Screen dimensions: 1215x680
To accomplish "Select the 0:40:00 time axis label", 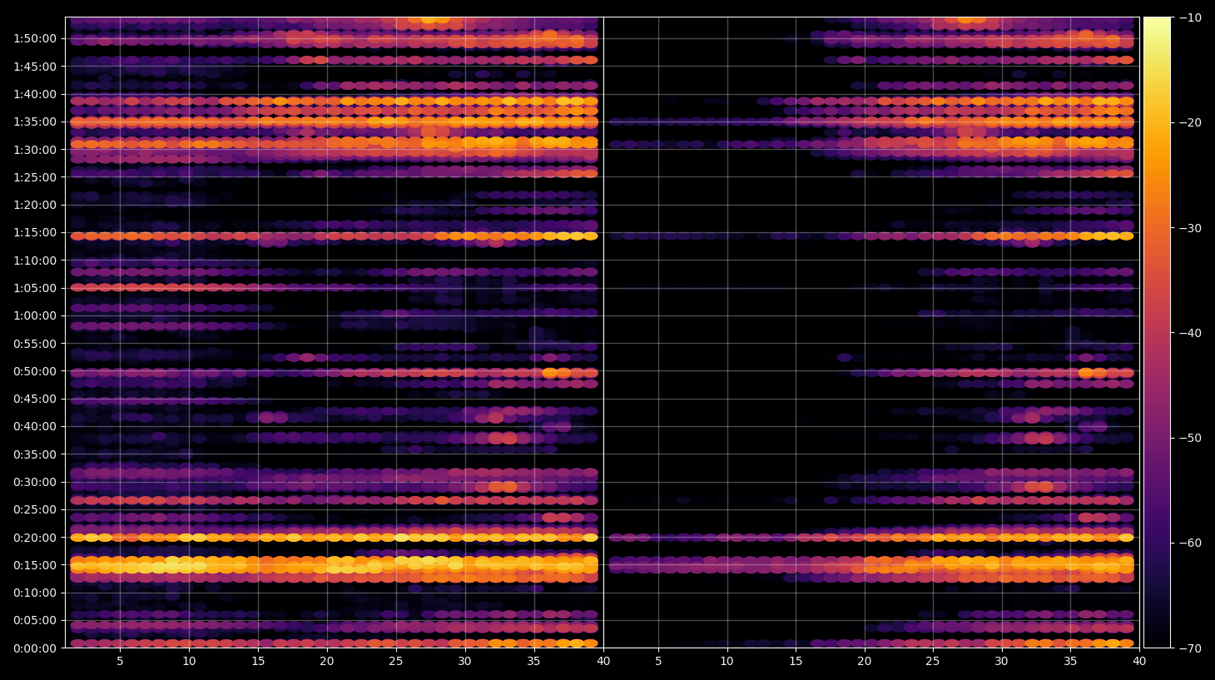I will tap(35, 426).
